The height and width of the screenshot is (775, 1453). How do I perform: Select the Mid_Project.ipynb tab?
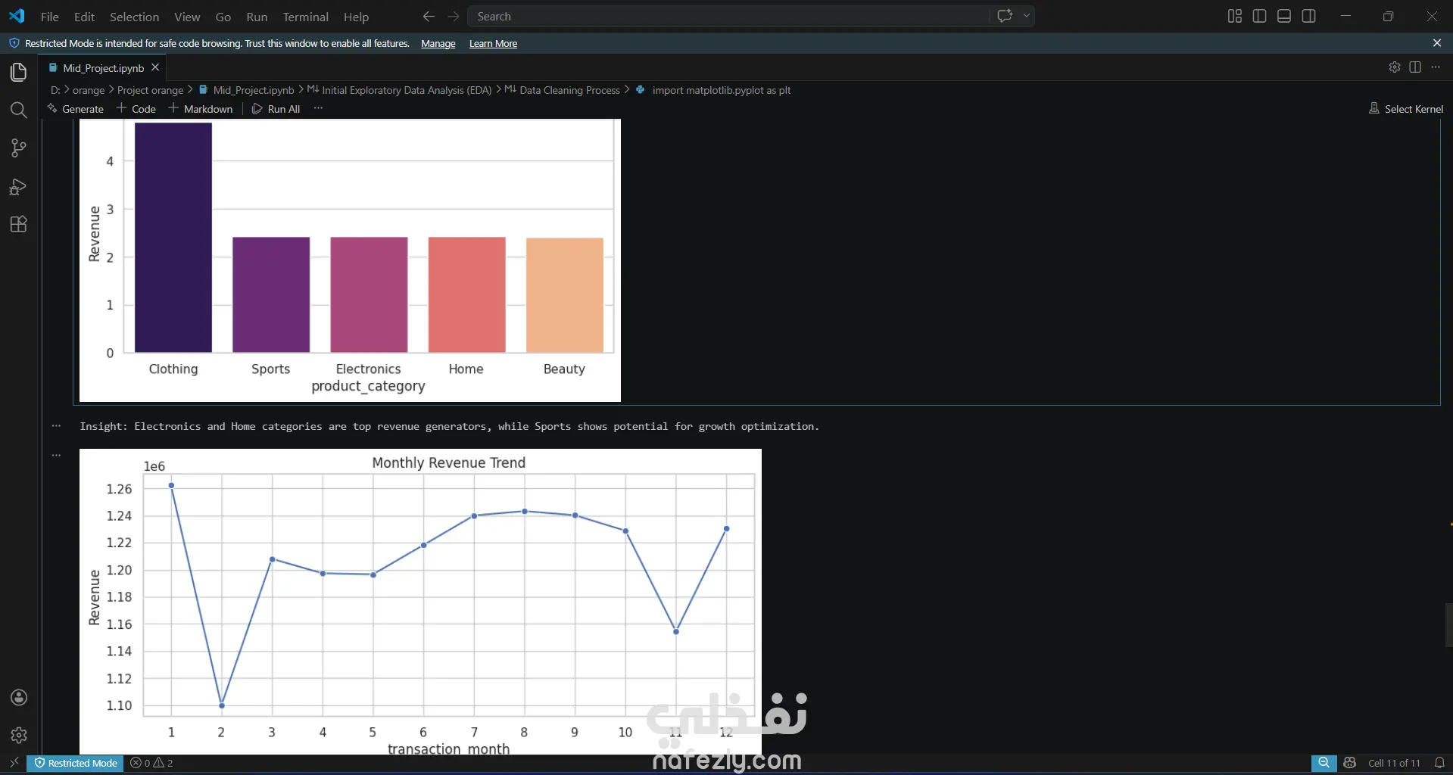click(x=103, y=67)
